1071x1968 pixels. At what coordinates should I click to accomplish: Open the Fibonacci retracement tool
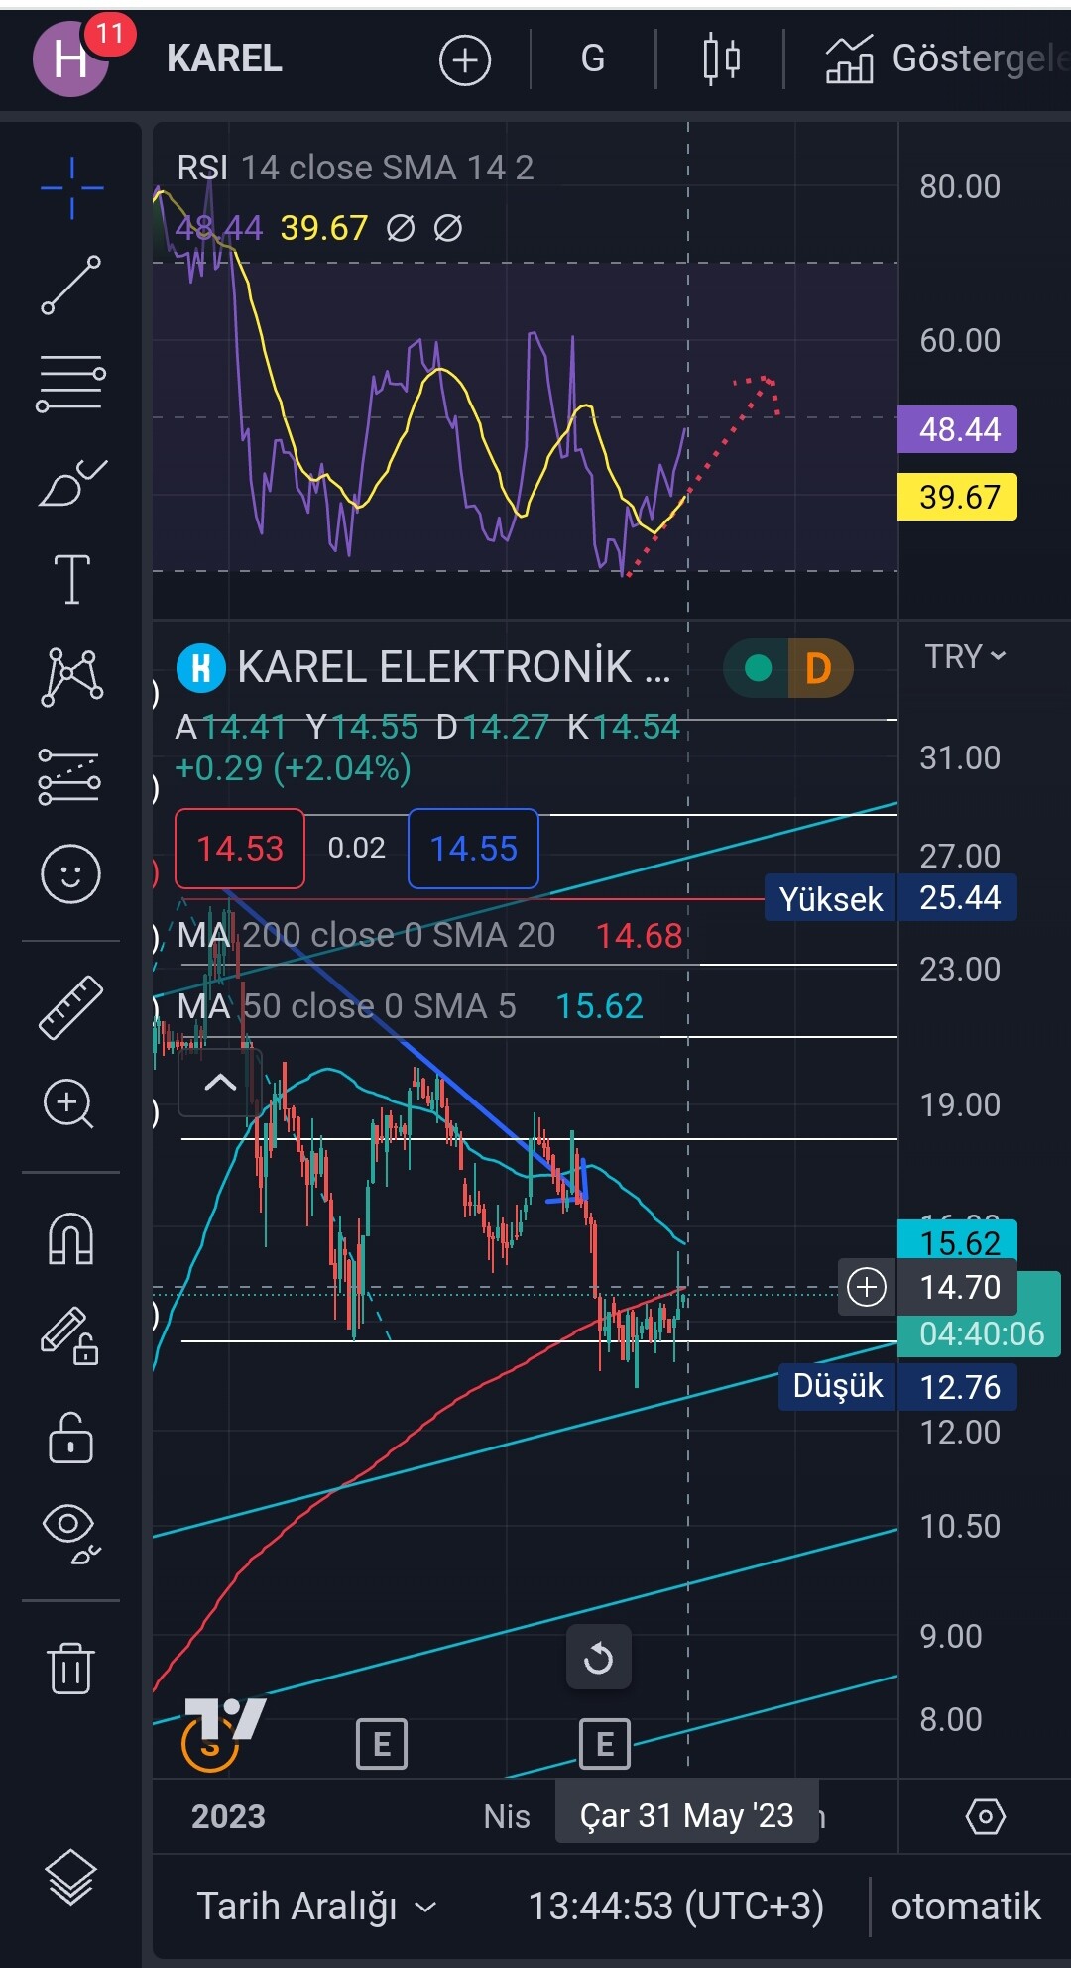71,383
